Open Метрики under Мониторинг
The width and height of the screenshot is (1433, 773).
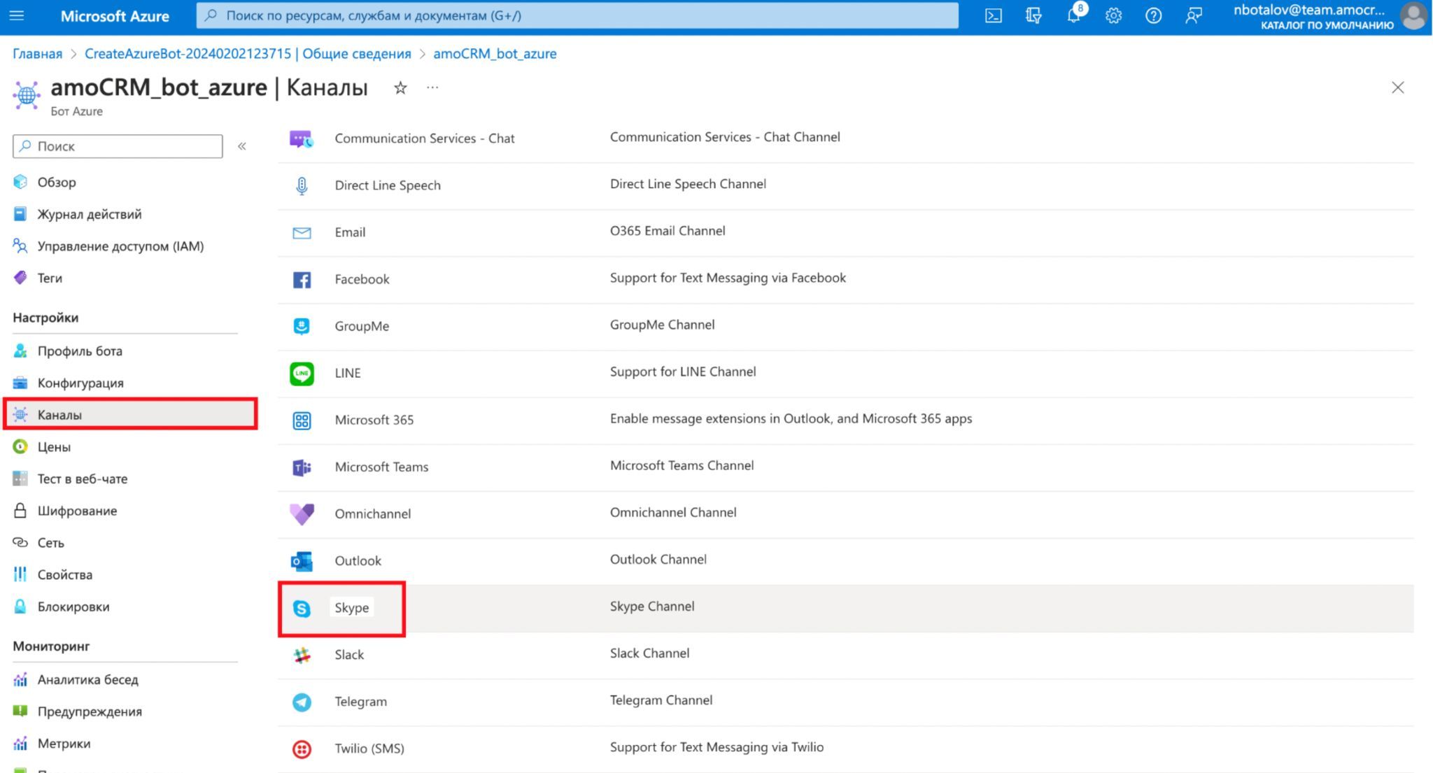64,744
